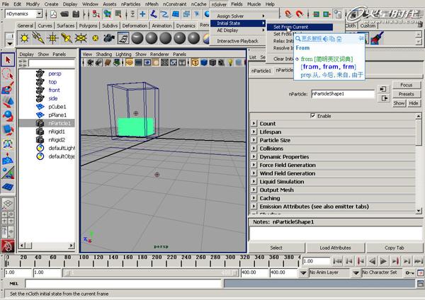
Task: Expand the Output Mesh section
Action: (254, 190)
